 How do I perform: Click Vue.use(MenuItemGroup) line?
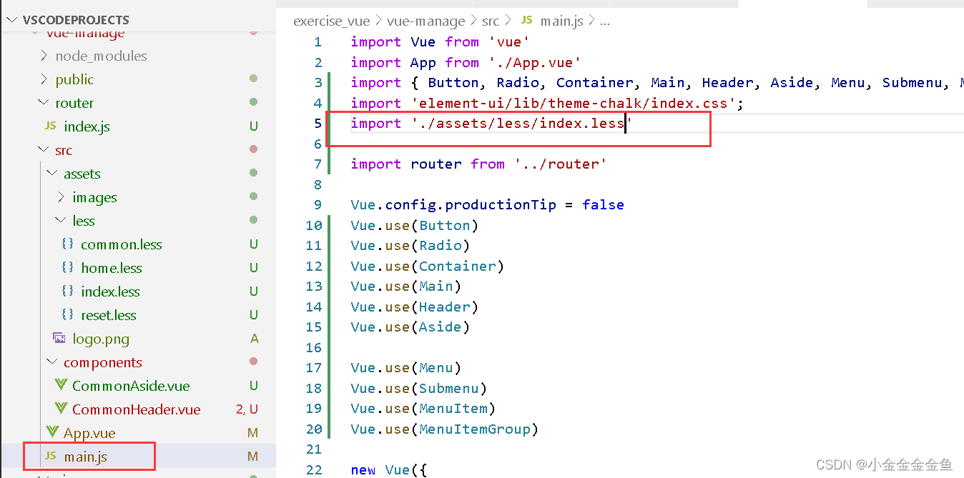pyautogui.click(x=444, y=429)
